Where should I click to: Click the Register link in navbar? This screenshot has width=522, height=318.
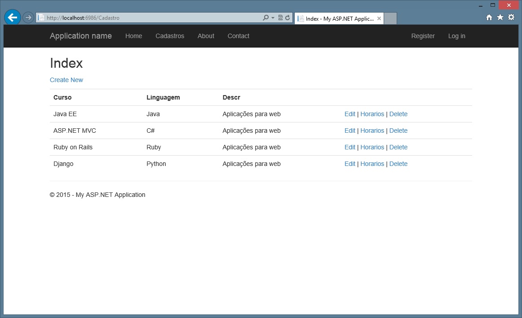[423, 36]
